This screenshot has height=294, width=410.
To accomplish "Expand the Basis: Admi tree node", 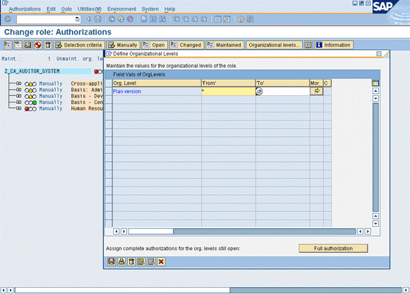I will click(x=19, y=90).
